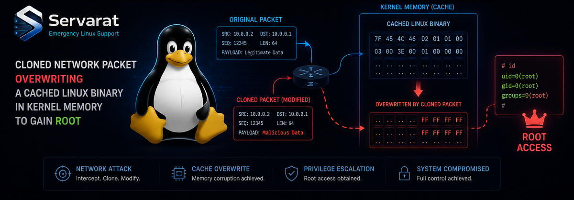The width and height of the screenshot is (574, 200).
Task: Click the "CLONED PACKET (MODIFIED)" label
Action: pyautogui.click(x=274, y=100)
